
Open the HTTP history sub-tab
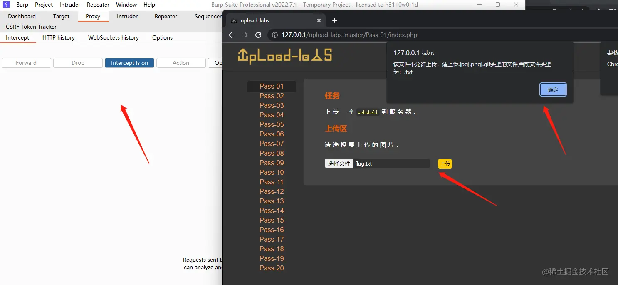pyautogui.click(x=59, y=37)
